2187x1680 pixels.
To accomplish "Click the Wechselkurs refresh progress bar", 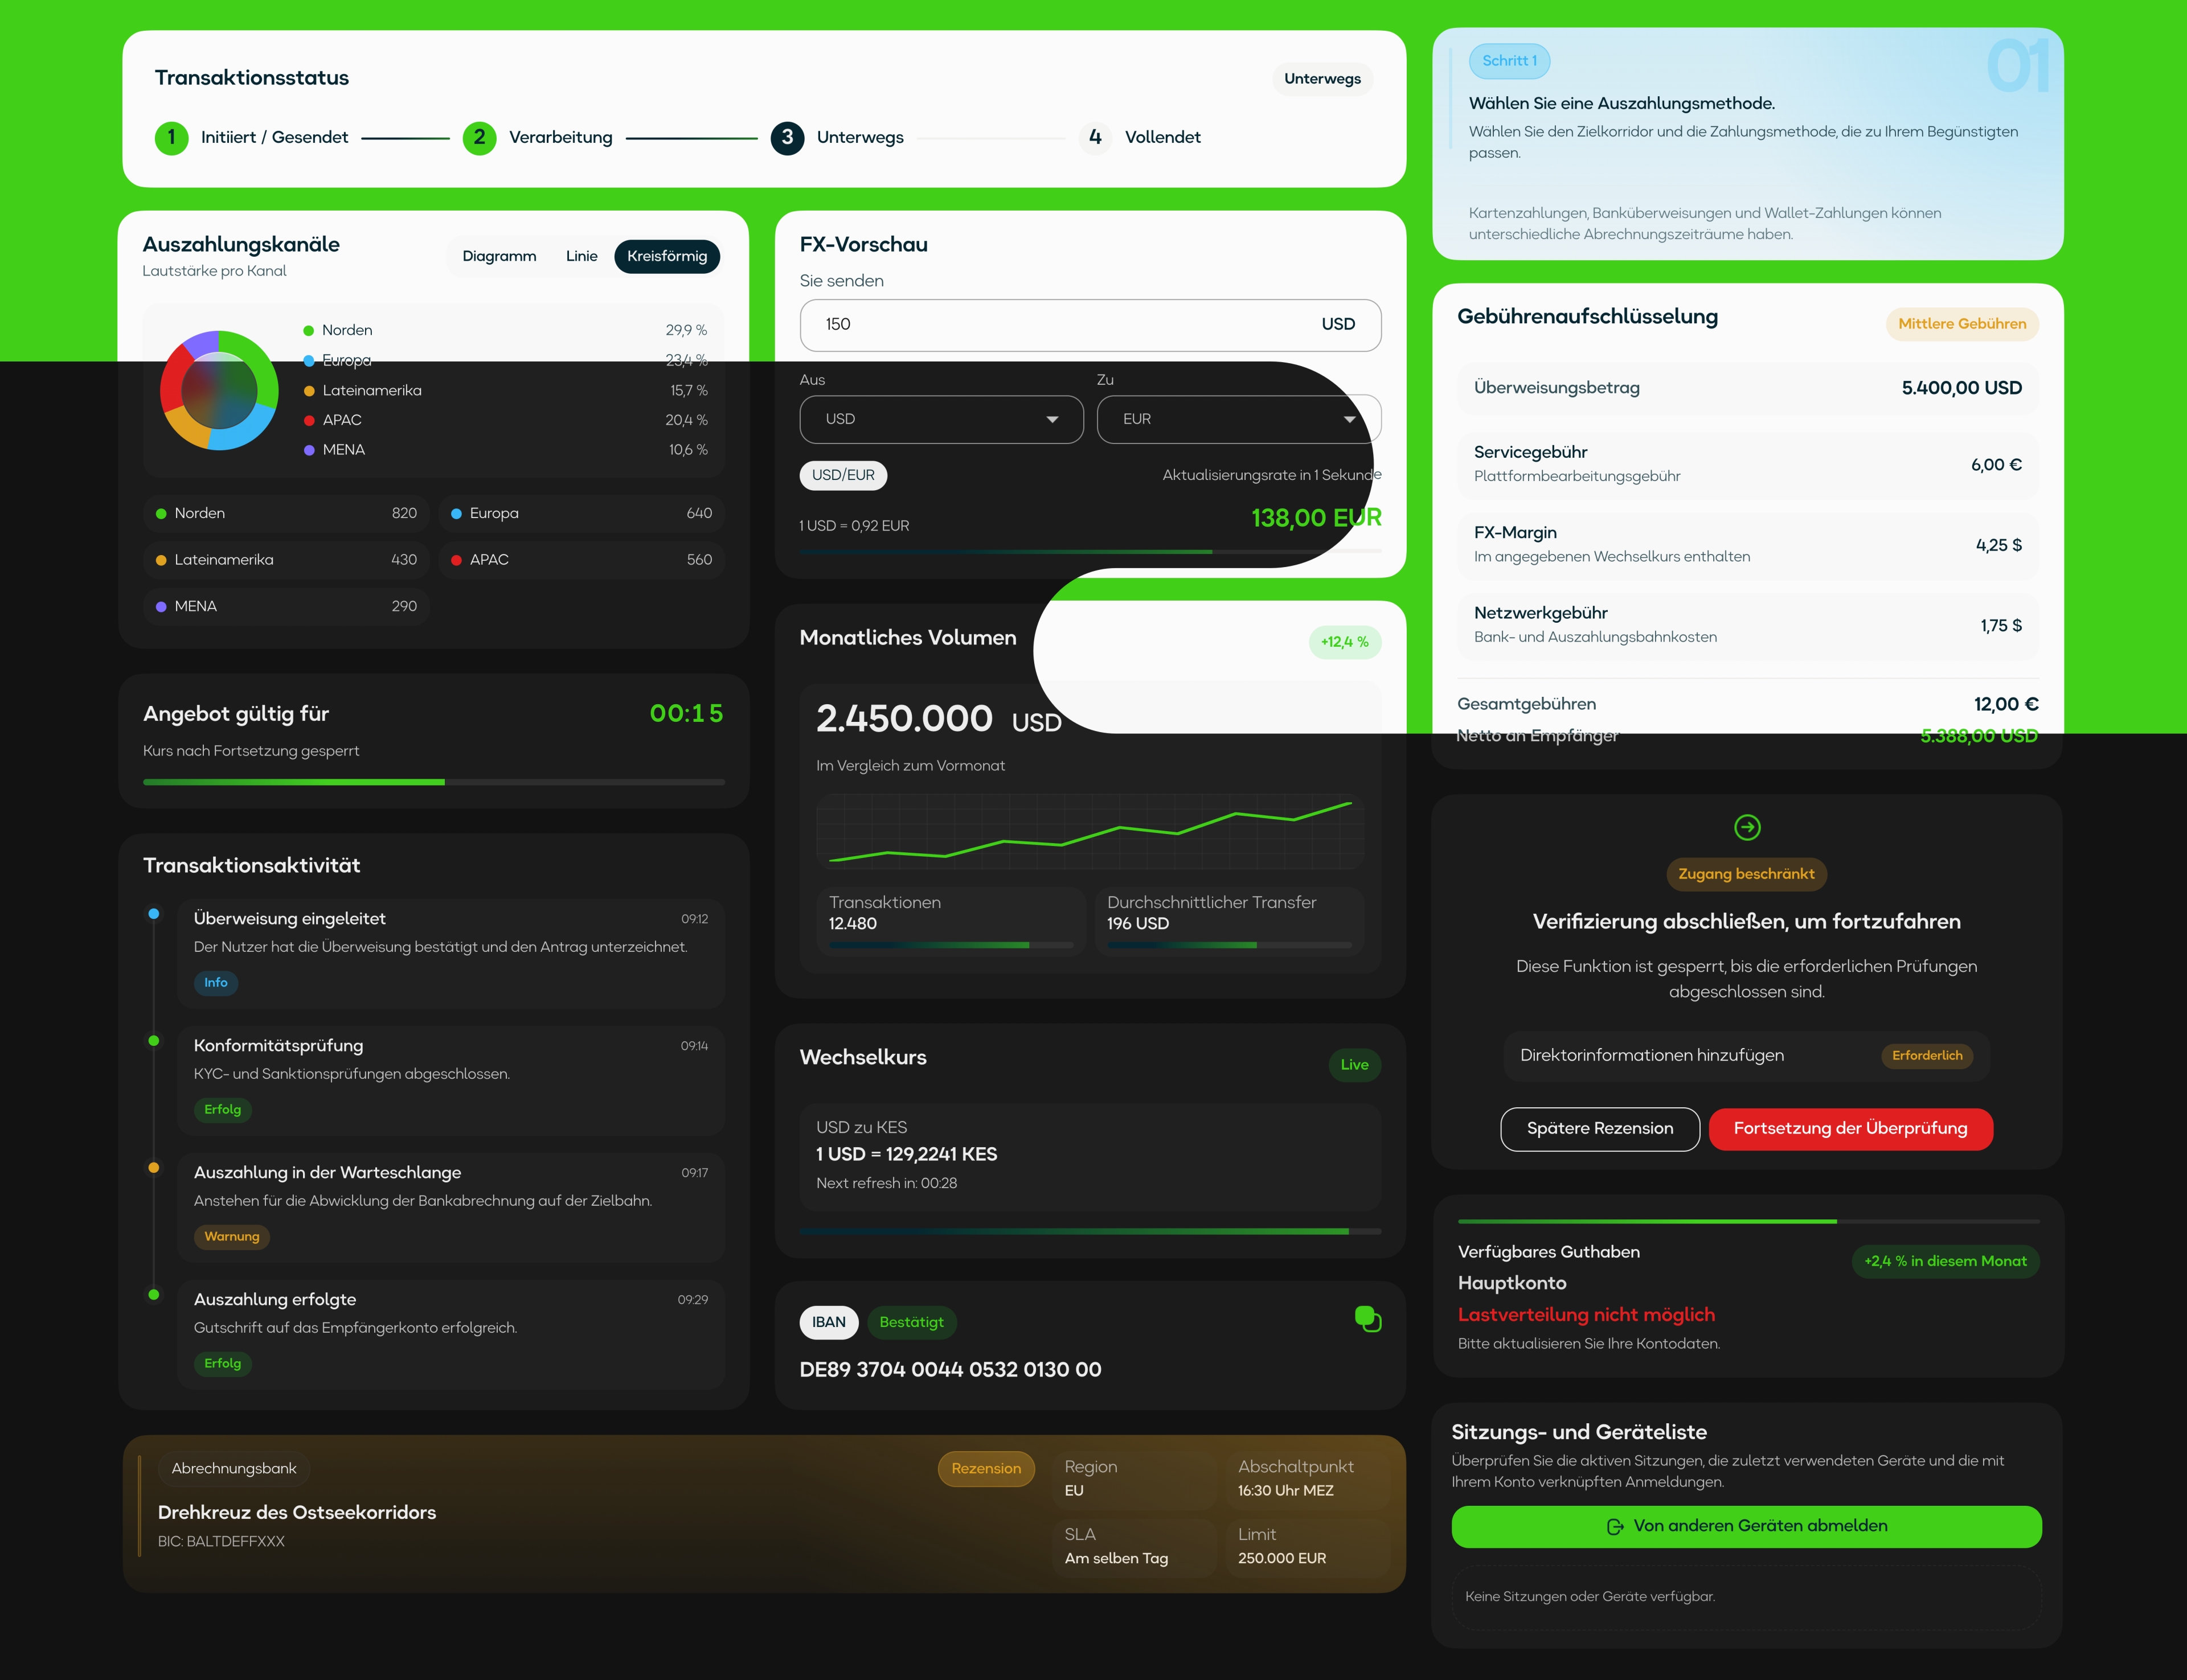I will click(1091, 1231).
